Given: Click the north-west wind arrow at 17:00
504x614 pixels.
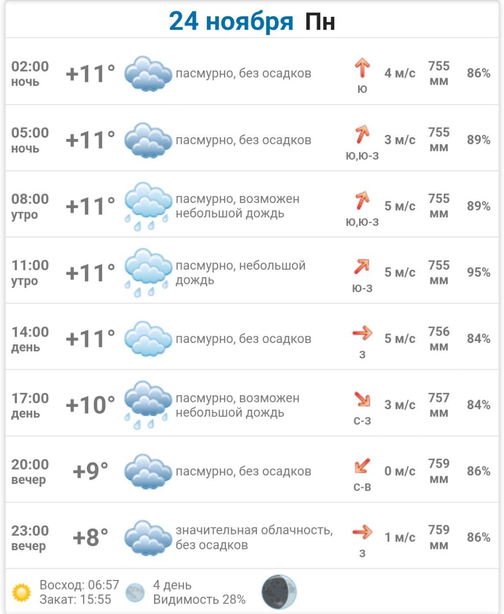Looking at the screenshot, I should [x=362, y=399].
